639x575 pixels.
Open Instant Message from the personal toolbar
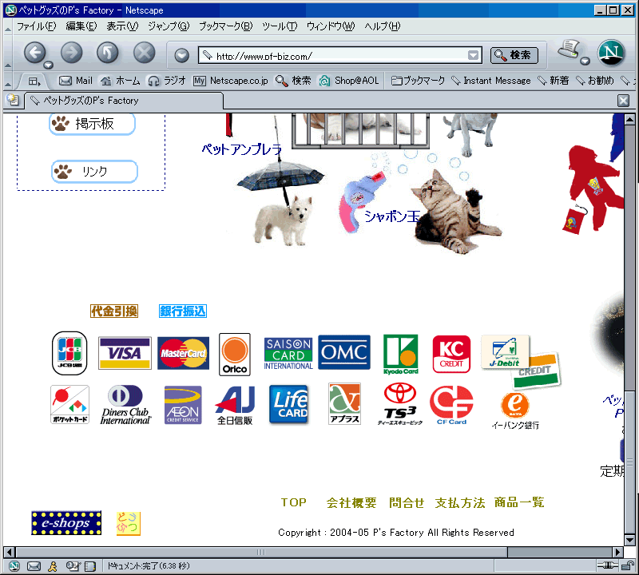pos(491,81)
